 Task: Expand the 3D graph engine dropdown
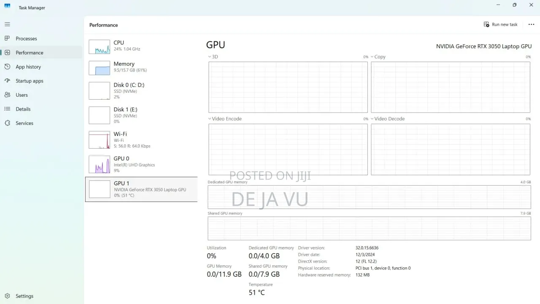[x=210, y=57]
